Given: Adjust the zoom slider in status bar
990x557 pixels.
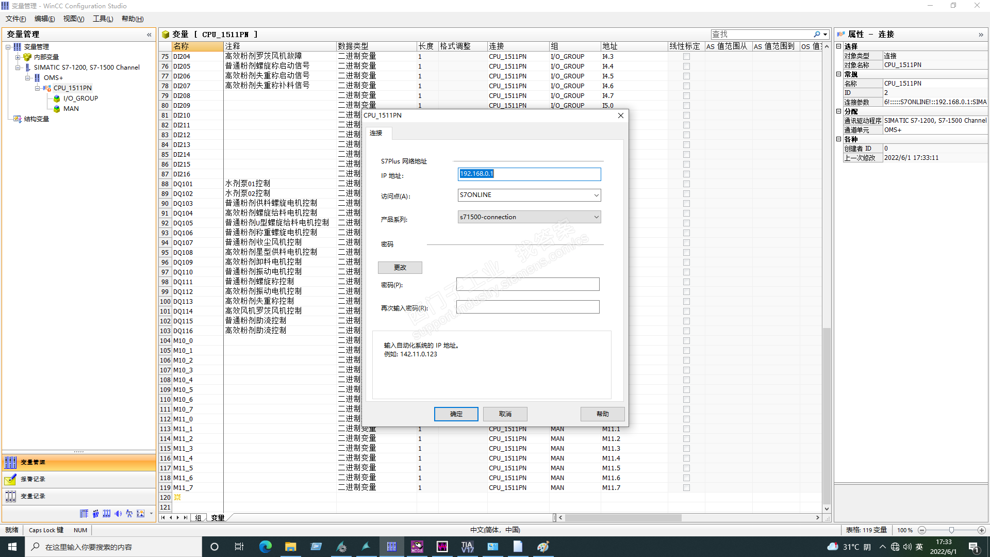Looking at the screenshot, I should (951, 530).
